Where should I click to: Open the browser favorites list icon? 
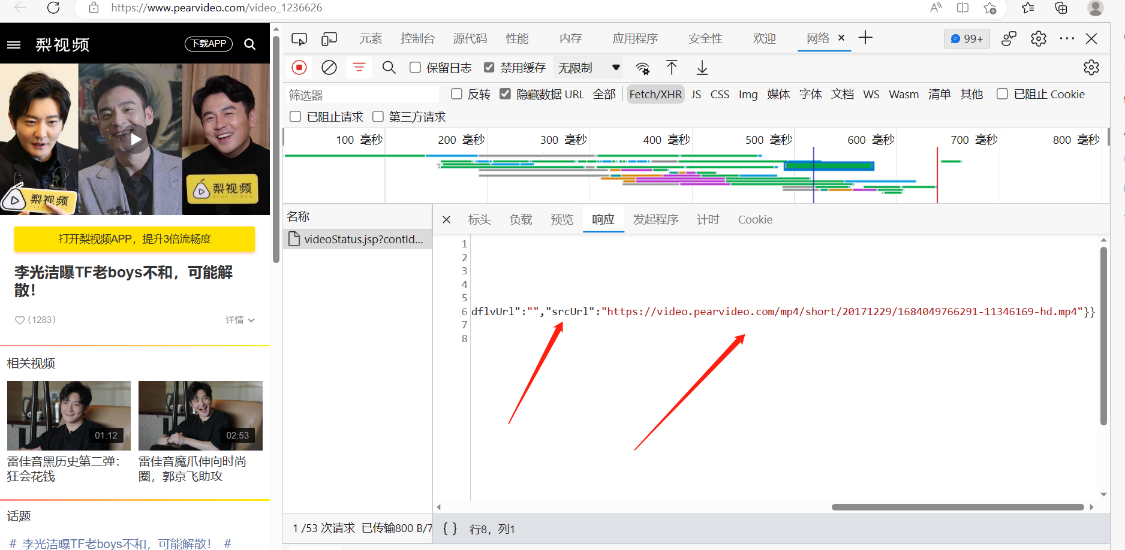tap(1028, 8)
